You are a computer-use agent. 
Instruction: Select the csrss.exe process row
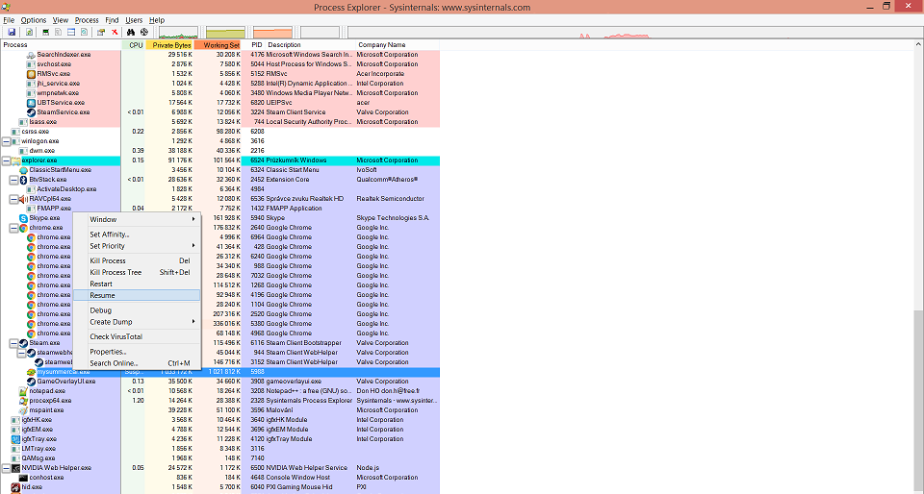[219, 132]
